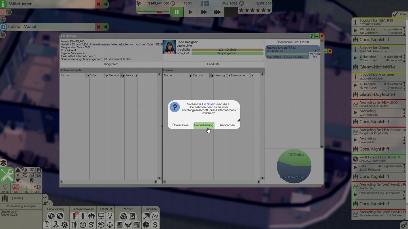Open the handshake deals icon under Markt
This screenshot has width=408, height=229.
[128, 225]
